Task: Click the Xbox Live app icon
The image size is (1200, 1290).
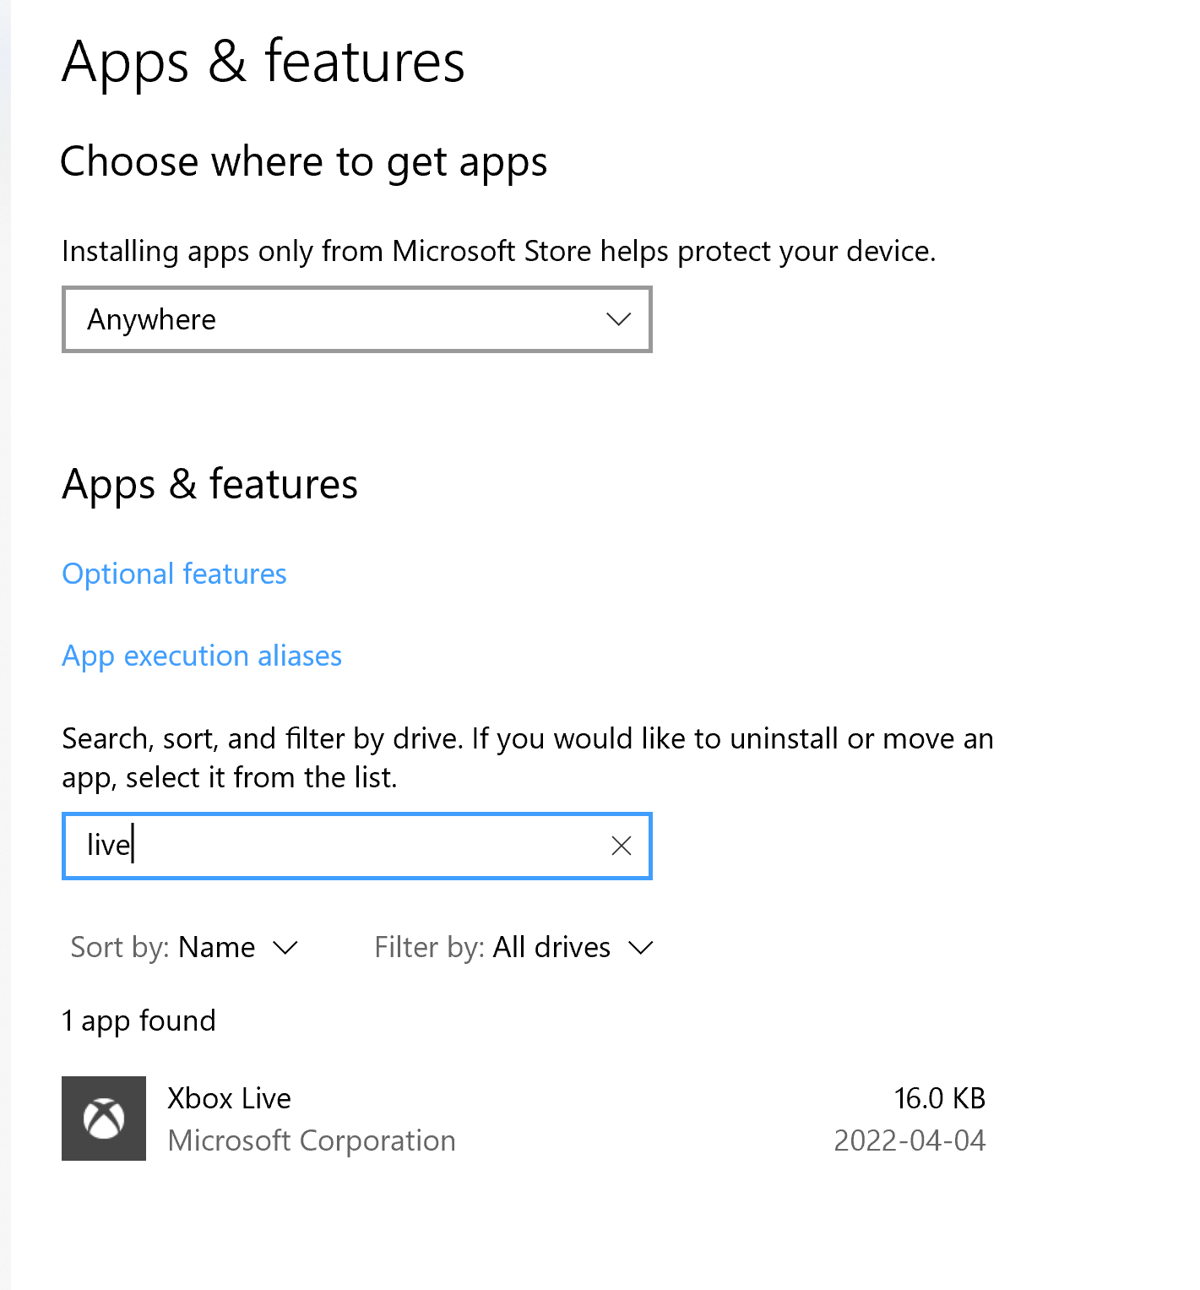Action: click(x=103, y=1119)
